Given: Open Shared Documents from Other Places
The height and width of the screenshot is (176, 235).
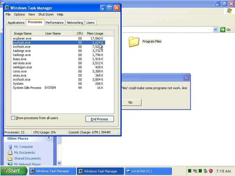Looking at the screenshot, I should click(27, 158).
